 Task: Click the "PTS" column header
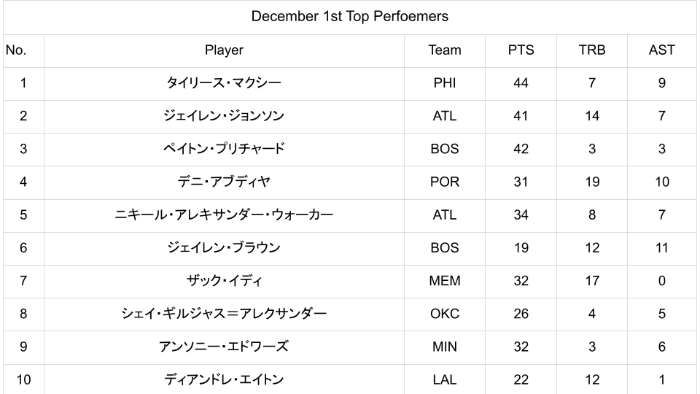521,50
